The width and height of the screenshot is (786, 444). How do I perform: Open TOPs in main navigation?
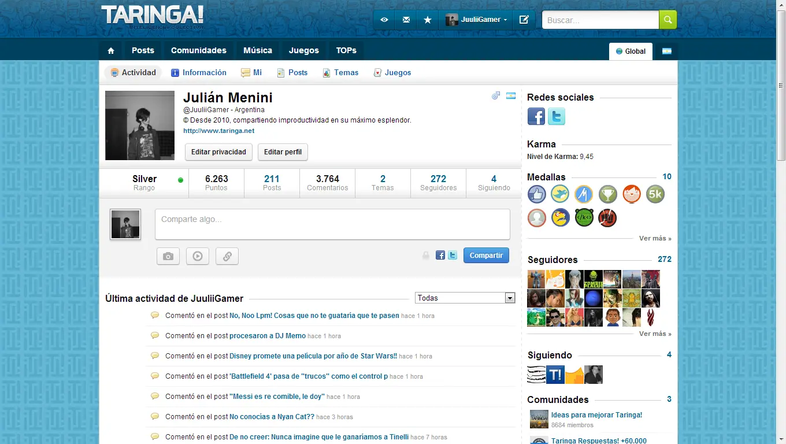[346, 51]
